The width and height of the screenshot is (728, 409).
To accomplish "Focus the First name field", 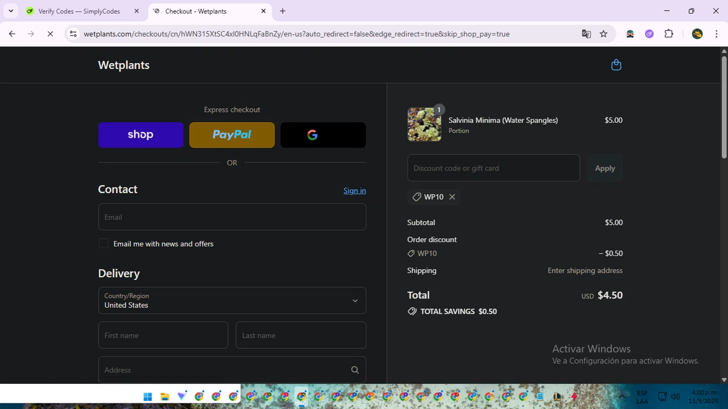I will 163,335.
